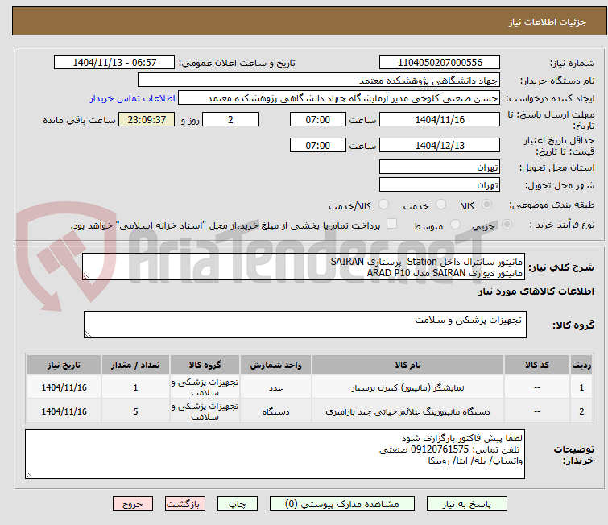Click the need date 1404/11/16 in row 2
The height and width of the screenshot is (525, 608).
(64, 411)
